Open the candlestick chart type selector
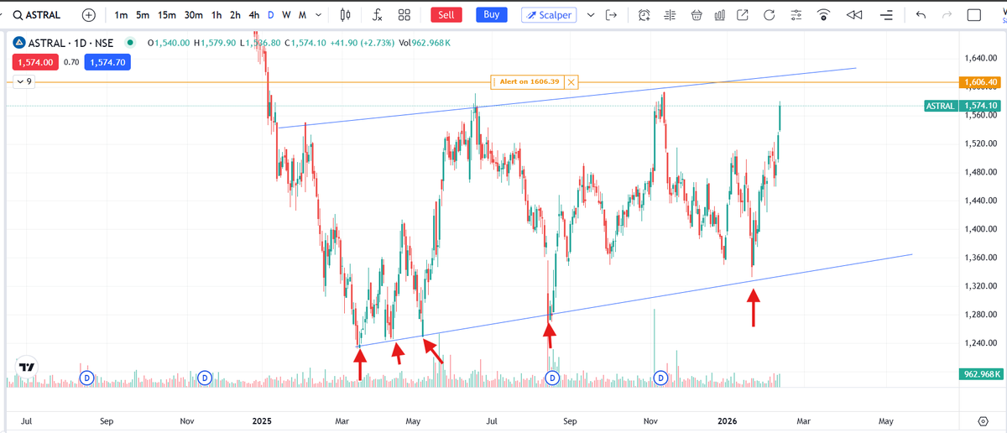 point(346,15)
